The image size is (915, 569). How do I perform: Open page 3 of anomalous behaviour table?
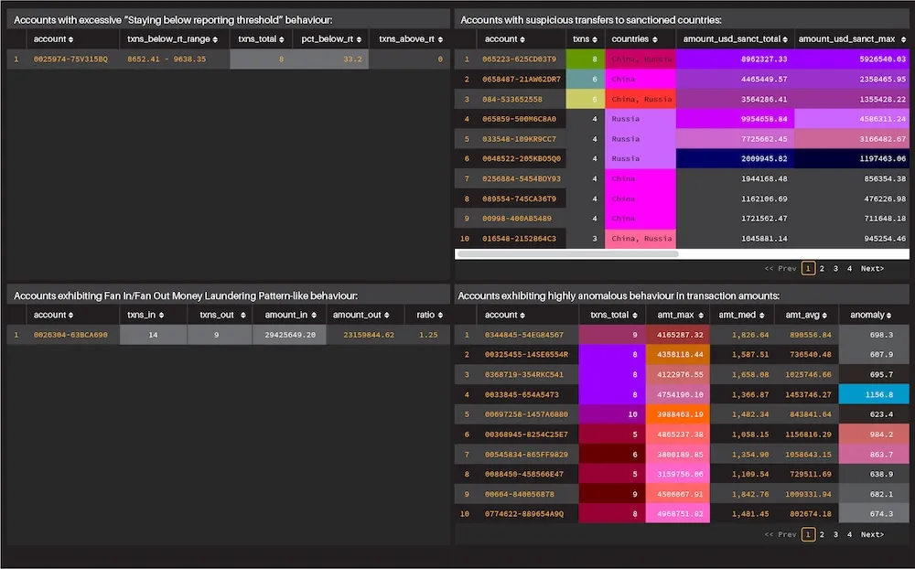point(835,534)
